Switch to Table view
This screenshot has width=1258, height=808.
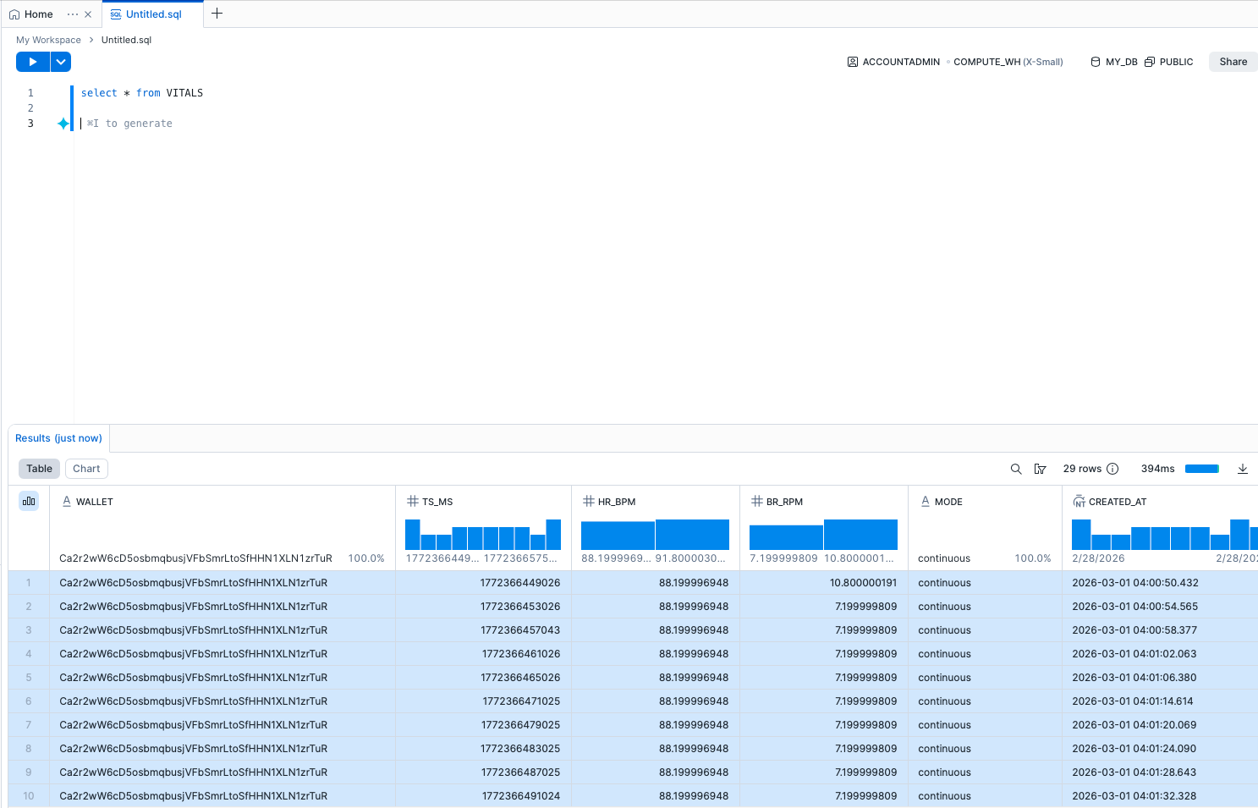[x=39, y=469]
